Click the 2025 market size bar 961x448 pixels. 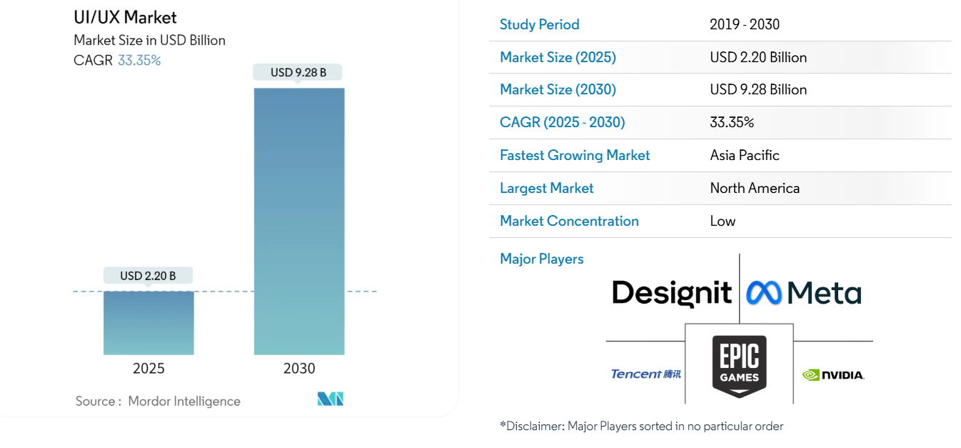click(x=149, y=322)
